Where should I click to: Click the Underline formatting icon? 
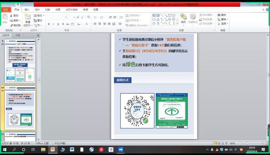58,24
